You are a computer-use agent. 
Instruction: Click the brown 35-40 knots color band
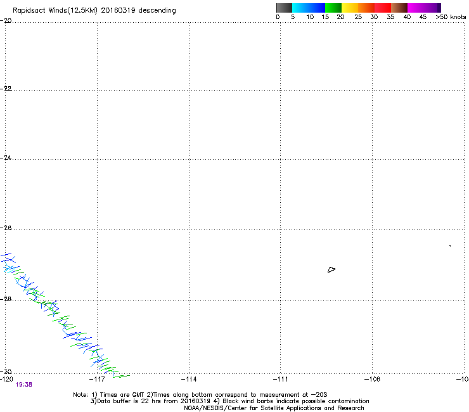coord(399,8)
